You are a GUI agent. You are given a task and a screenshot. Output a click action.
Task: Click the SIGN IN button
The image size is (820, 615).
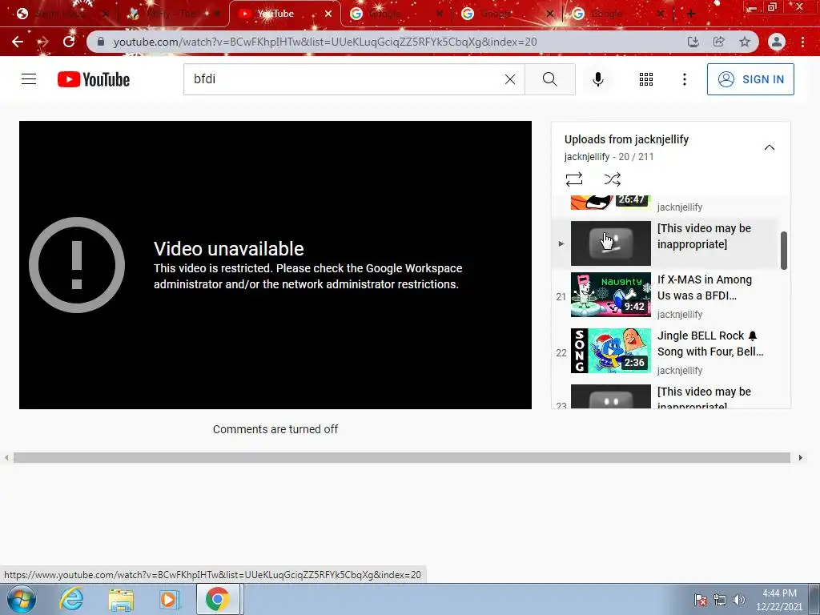pos(750,79)
